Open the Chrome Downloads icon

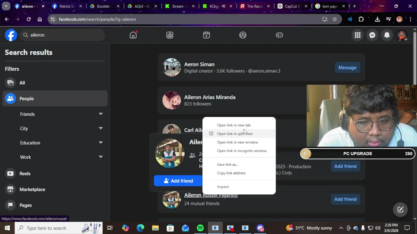(377, 19)
